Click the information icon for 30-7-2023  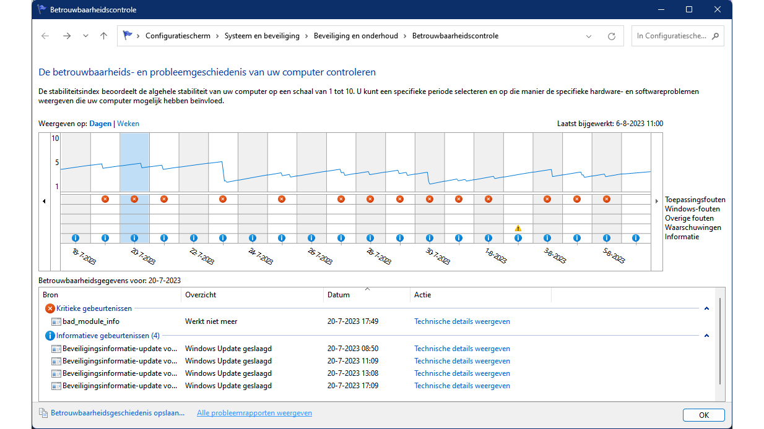(429, 238)
